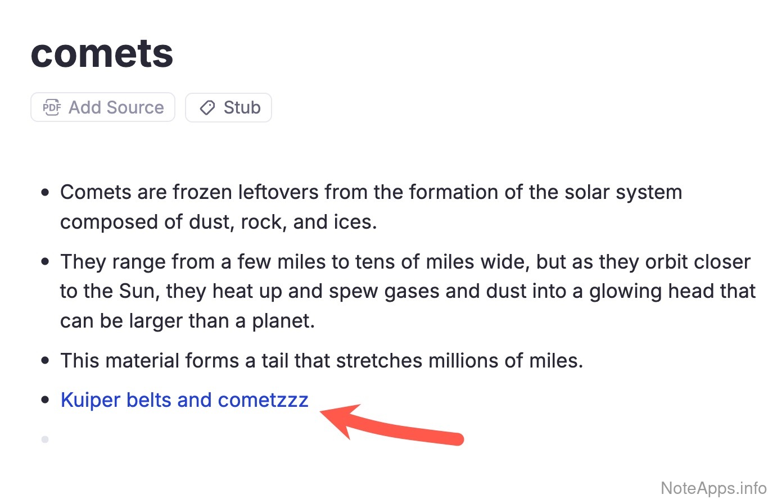
Task: Click the bullet dot before "This material forms"
Action: click(46, 360)
